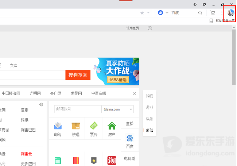Open the 更多应用 link
This screenshot has height=166, width=237.
click(28, 164)
